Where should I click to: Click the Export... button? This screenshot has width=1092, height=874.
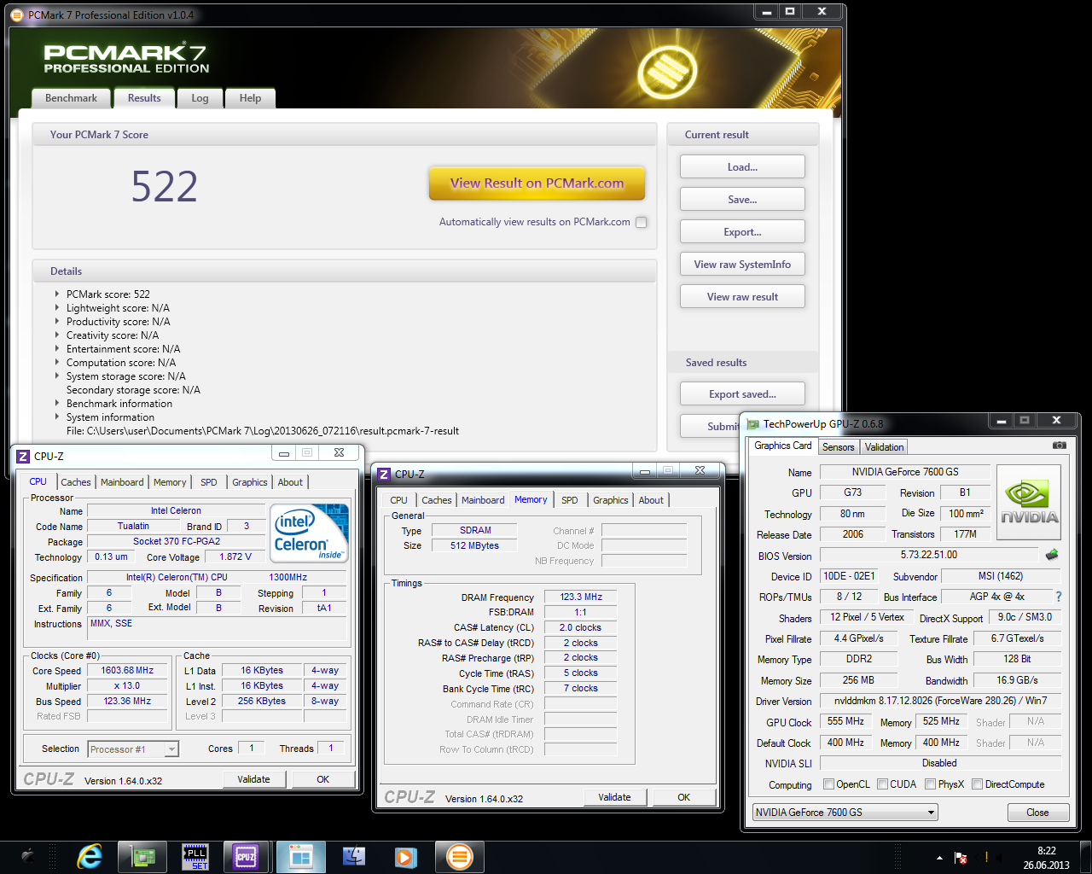(742, 232)
